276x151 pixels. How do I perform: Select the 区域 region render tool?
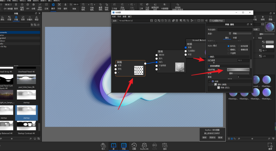pyautogui.click(x=47, y=6)
